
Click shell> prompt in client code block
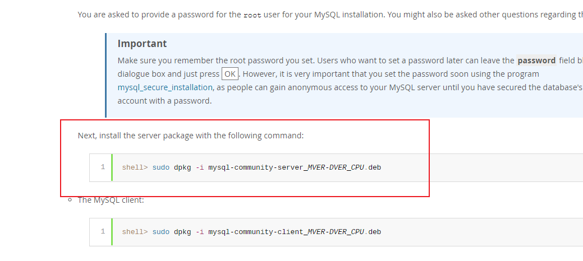(x=135, y=232)
